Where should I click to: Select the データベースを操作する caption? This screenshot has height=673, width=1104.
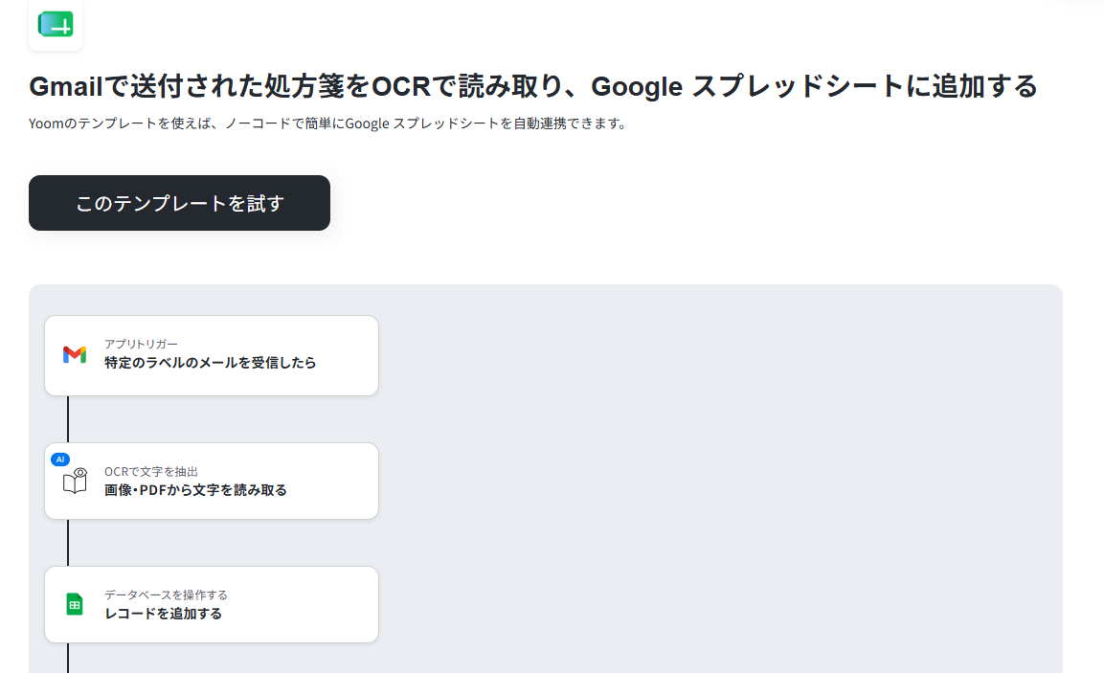pos(167,594)
